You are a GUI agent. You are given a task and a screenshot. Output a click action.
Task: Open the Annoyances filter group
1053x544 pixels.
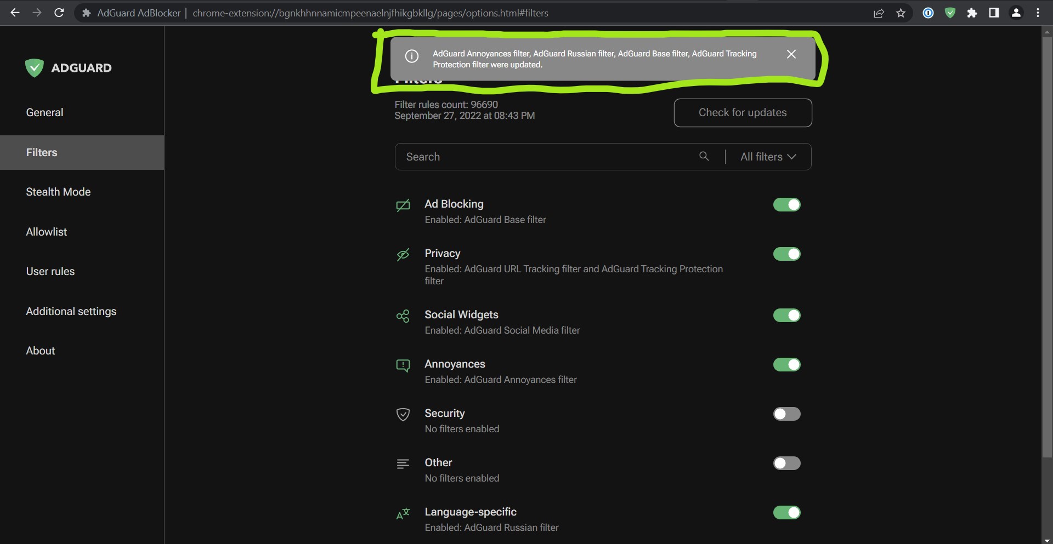pyautogui.click(x=455, y=364)
